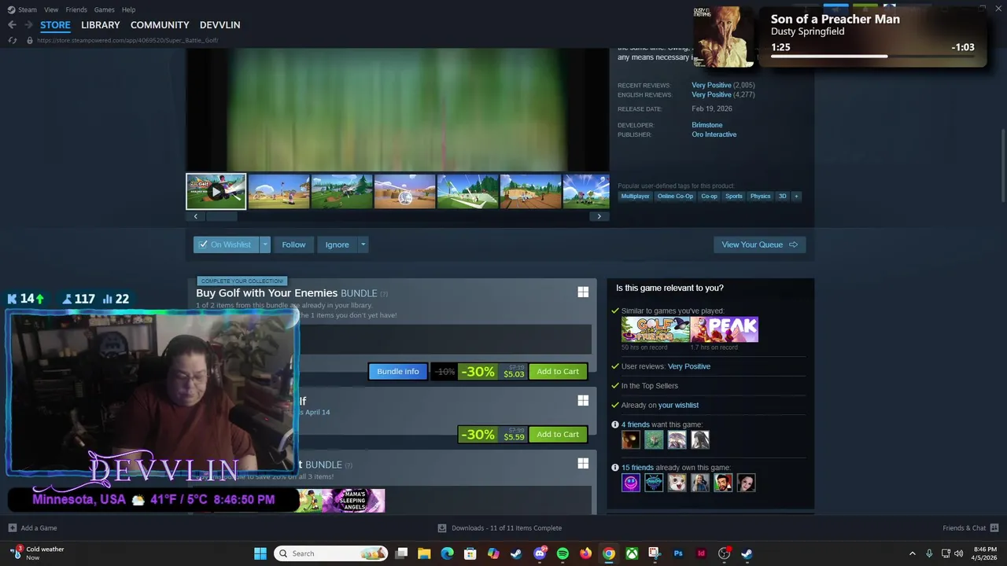Add the $5.03 bundle to cart
The image size is (1007, 566).
(x=558, y=372)
